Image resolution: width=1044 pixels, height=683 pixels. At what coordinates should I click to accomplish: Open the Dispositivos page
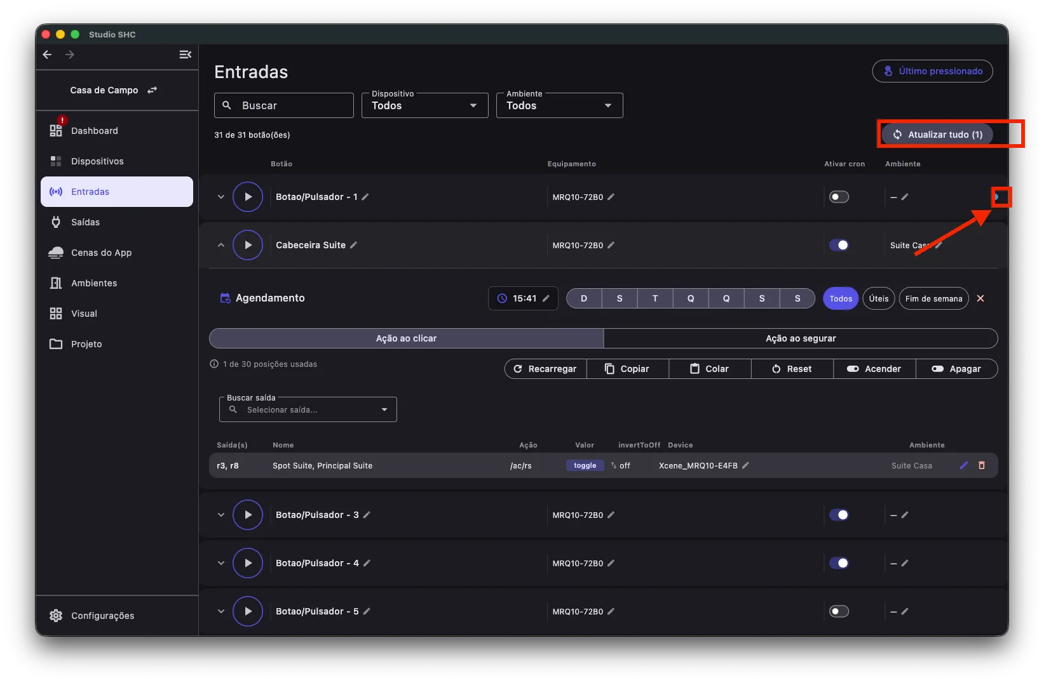[117, 161]
